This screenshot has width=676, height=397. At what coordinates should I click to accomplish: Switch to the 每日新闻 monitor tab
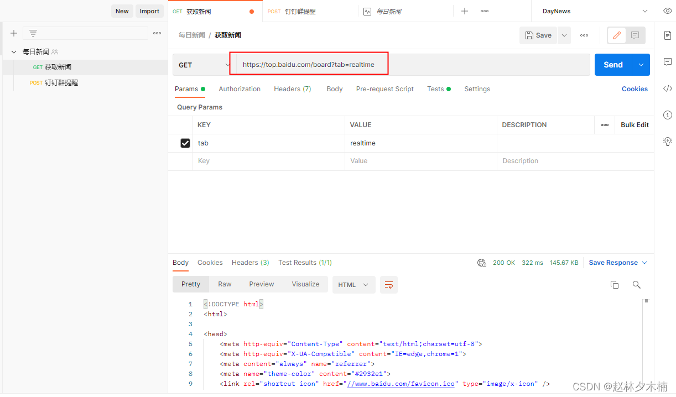tap(405, 11)
